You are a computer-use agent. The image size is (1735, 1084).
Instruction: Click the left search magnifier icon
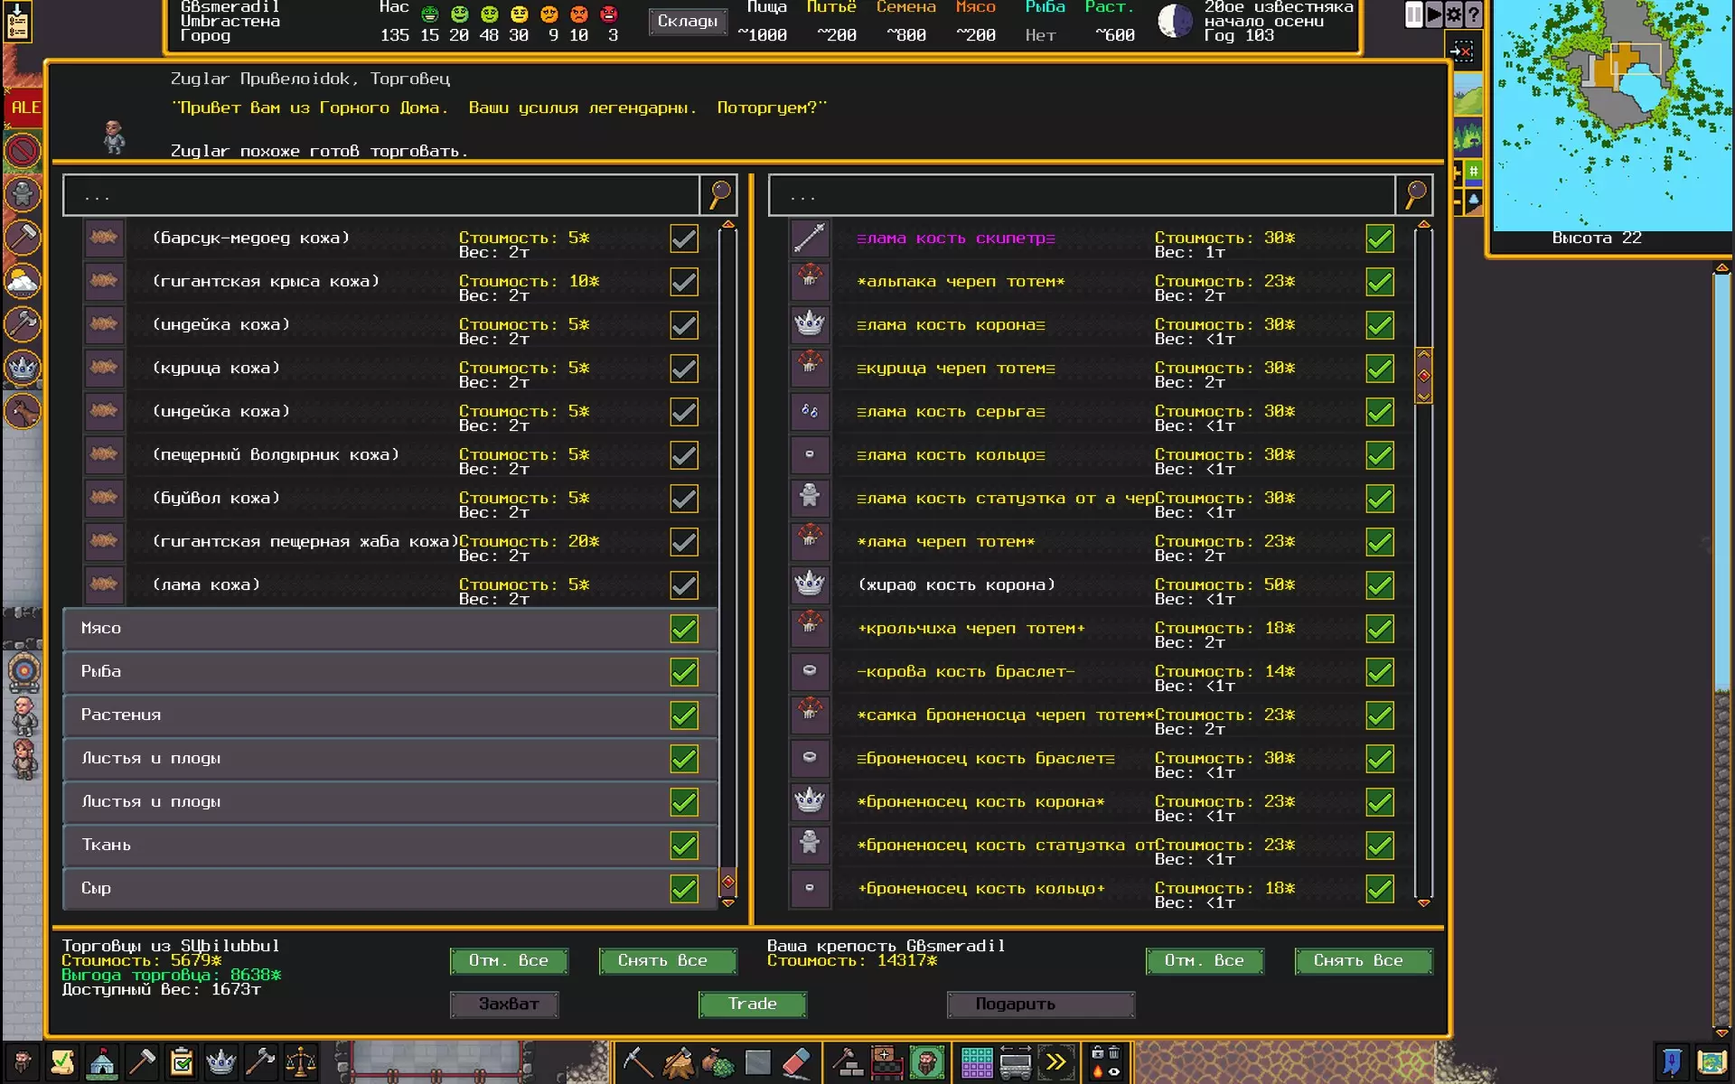tap(719, 194)
